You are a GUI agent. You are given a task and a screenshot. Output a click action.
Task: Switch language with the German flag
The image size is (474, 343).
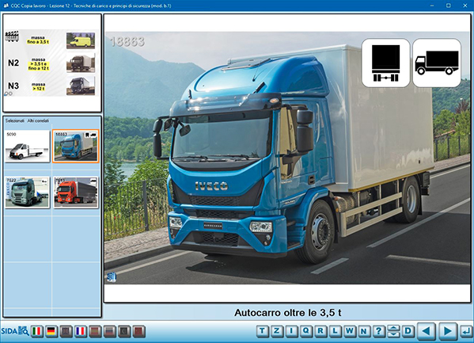[51, 331]
